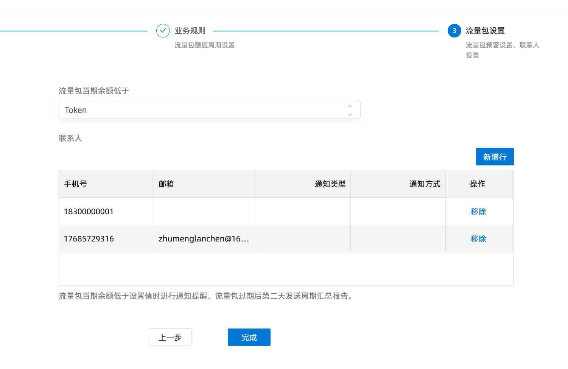Viewport: 568px width, 369px height.
Task: Go to the 业务规则 step label
Action: 190,31
